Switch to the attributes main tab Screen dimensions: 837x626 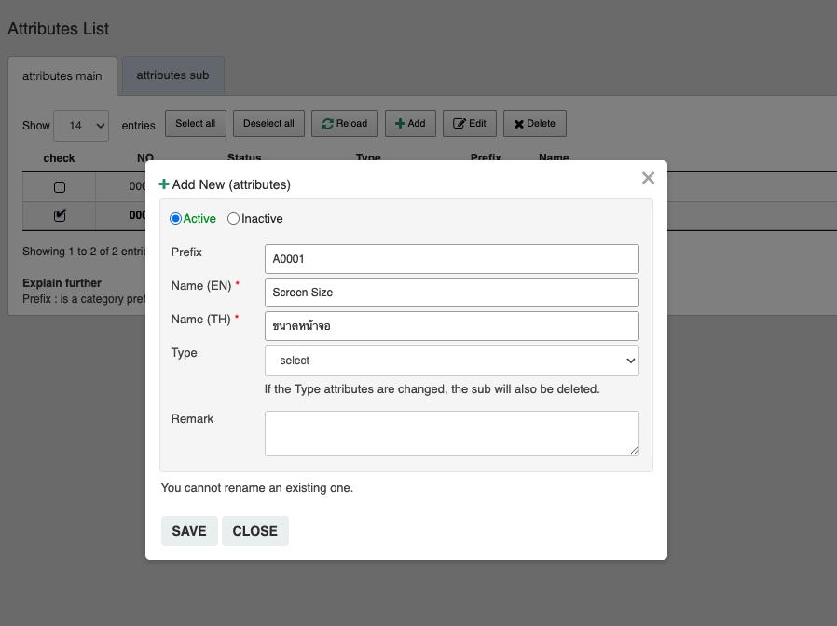point(62,76)
